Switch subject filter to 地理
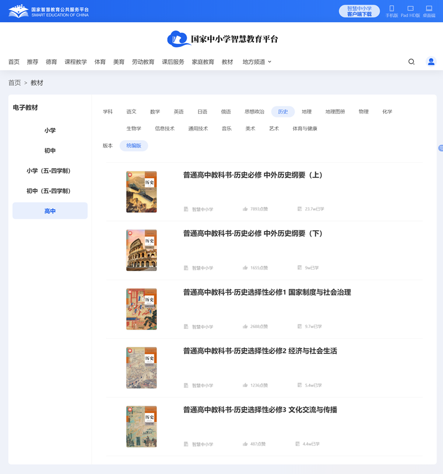443x474 pixels. click(307, 111)
